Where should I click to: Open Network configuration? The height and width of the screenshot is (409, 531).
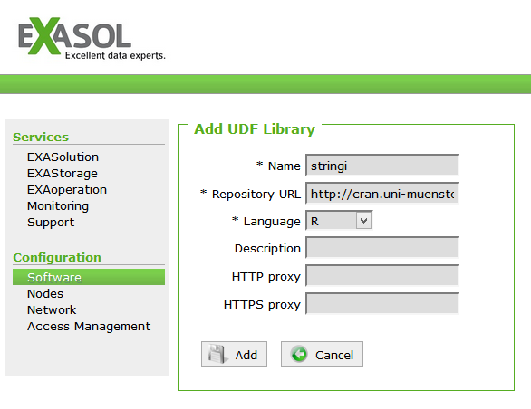(x=52, y=309)
